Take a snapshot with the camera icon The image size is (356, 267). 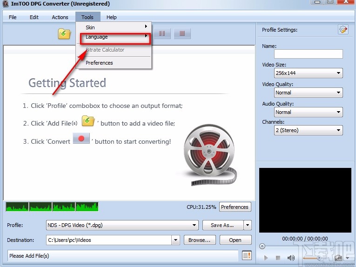point(338,258)
